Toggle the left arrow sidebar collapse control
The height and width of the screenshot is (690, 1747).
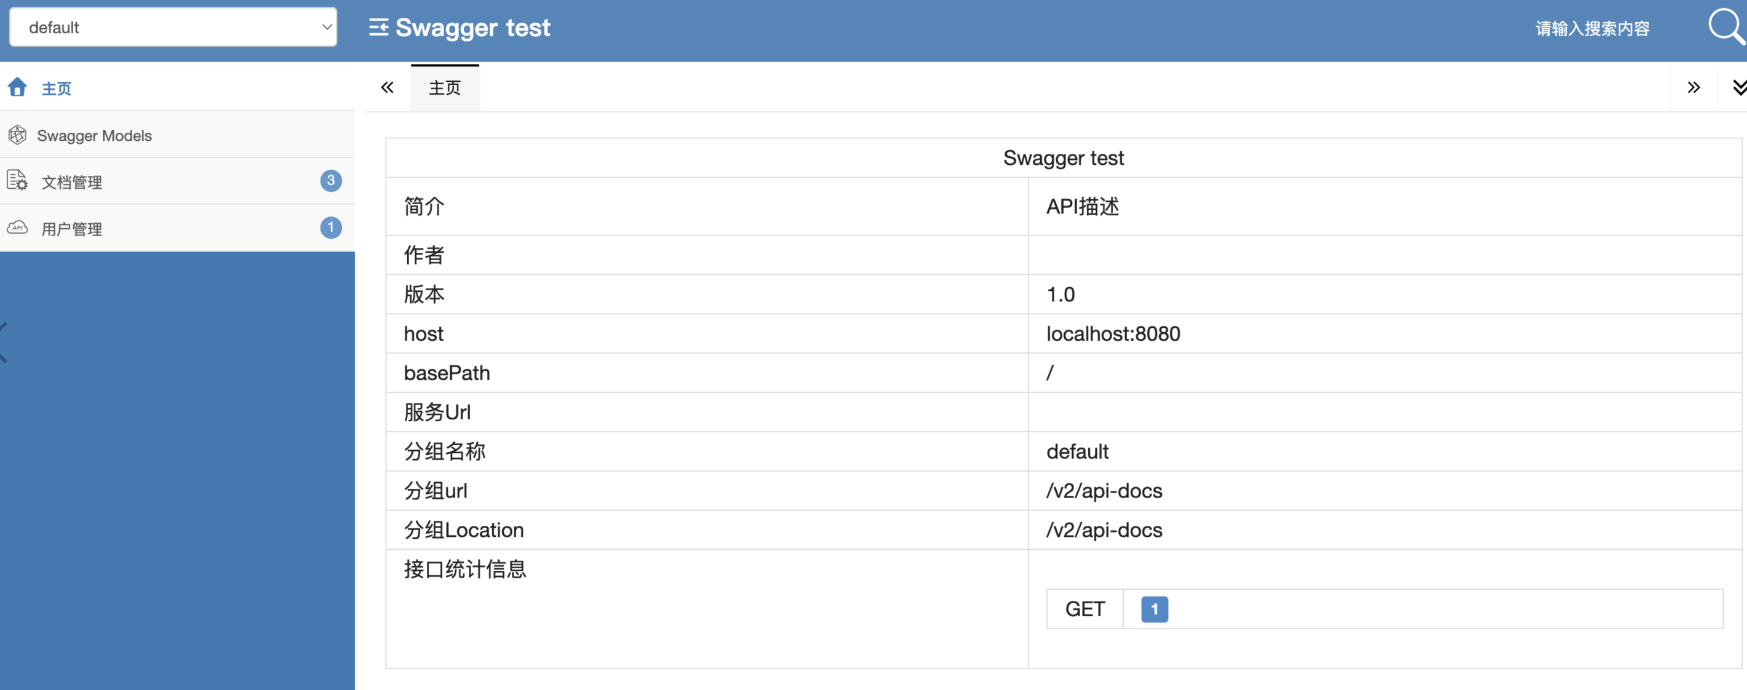click(2, 343)
